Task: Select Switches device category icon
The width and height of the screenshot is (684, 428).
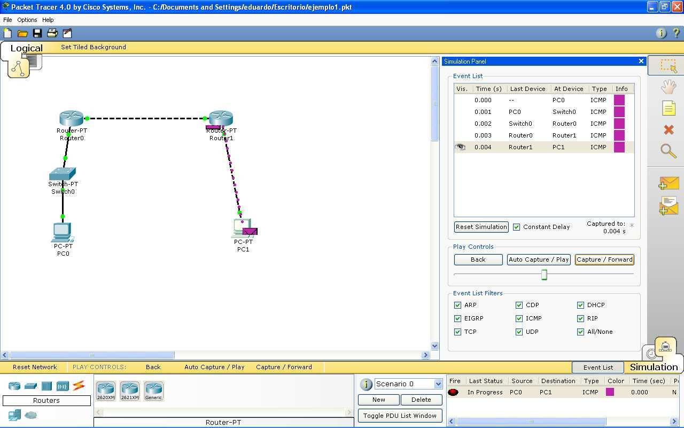Action: pos(30,386)
